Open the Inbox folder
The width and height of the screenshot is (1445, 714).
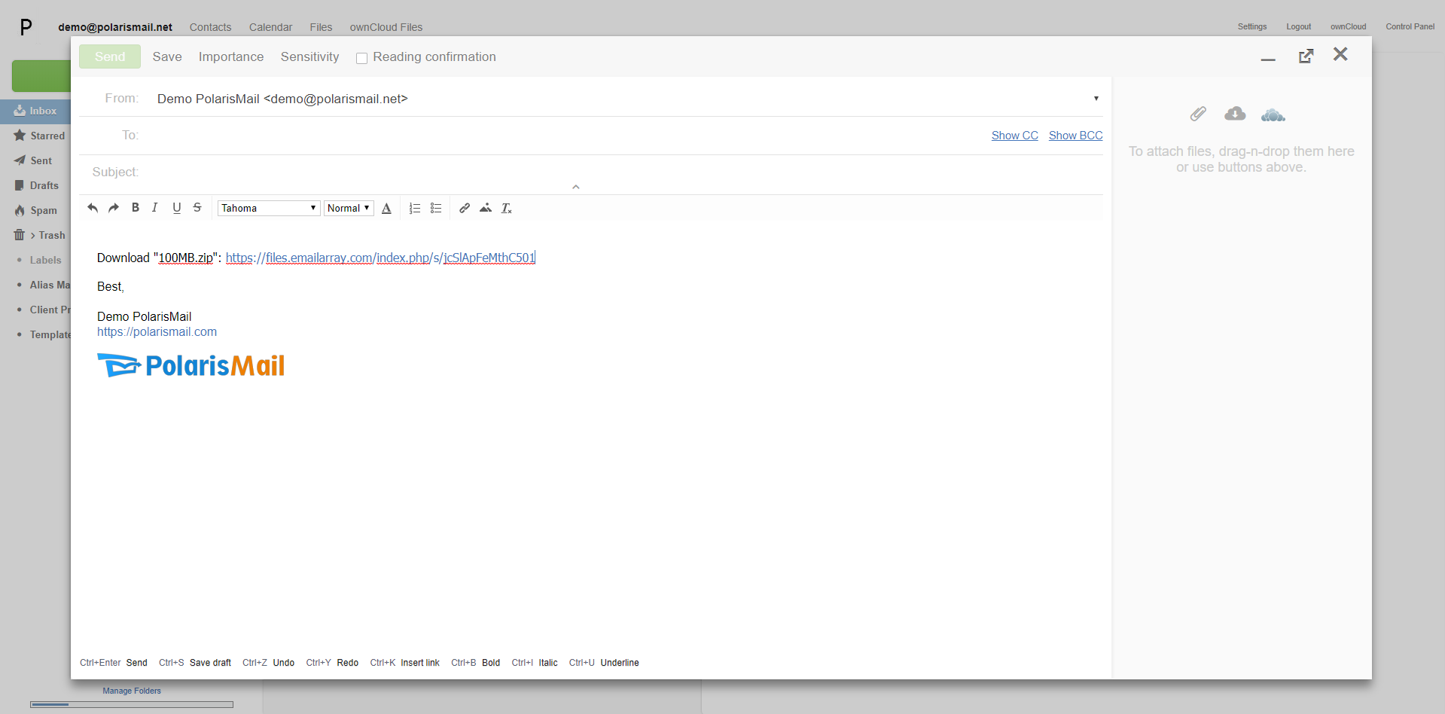click(35, 111)
